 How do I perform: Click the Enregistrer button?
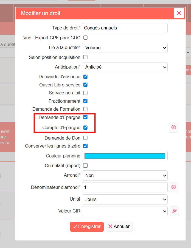click(x=87, y=227)
